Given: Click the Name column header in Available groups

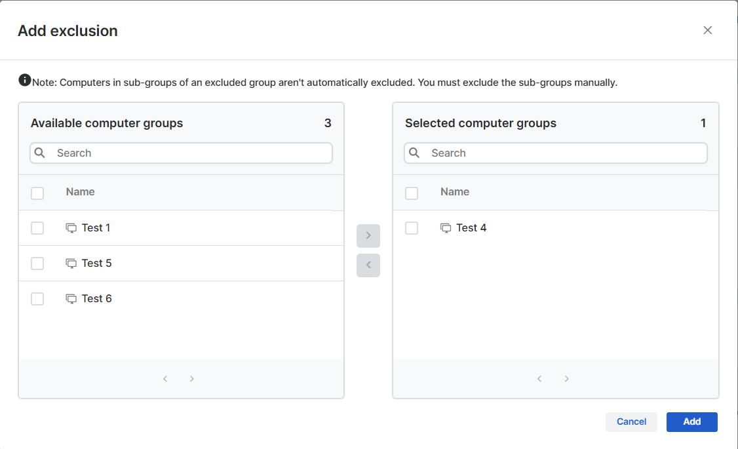Looking at the screenshot, I should tap(80, 191).
